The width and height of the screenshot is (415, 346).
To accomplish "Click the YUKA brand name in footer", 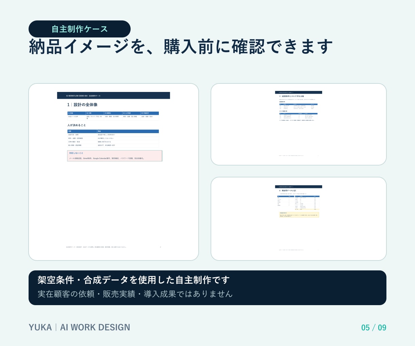I will [x=40, y=327].
